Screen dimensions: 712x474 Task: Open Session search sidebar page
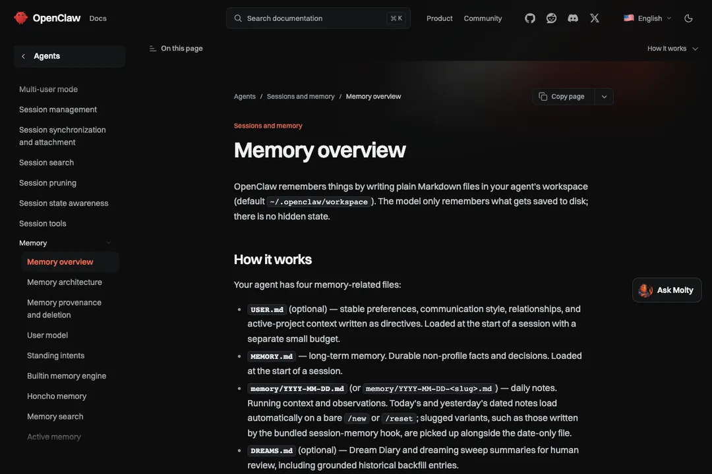click(x=46, y=163)
